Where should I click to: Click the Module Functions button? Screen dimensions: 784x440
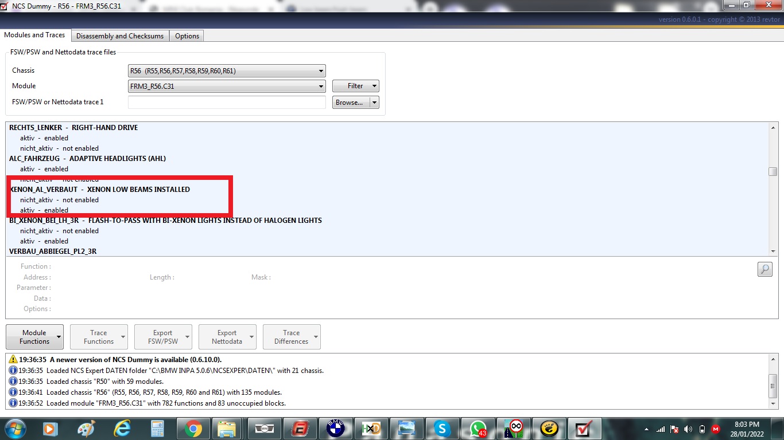click(34, 337)
